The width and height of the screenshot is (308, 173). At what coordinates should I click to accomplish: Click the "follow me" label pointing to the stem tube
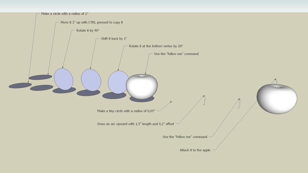click(185, 137)
